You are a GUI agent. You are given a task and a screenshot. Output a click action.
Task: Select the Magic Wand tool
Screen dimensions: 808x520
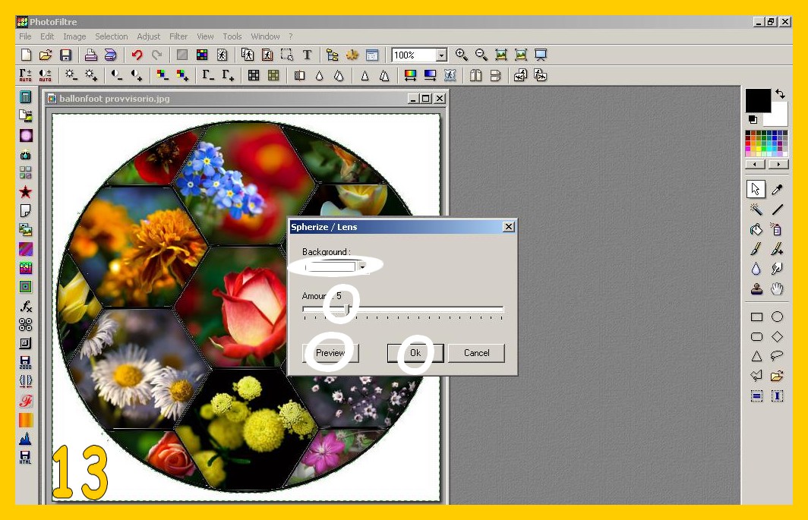coord(756,210)
